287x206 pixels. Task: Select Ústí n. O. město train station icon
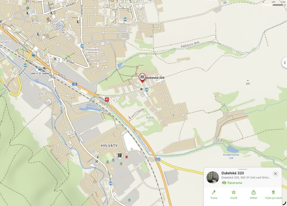click(x=40, y=70)
